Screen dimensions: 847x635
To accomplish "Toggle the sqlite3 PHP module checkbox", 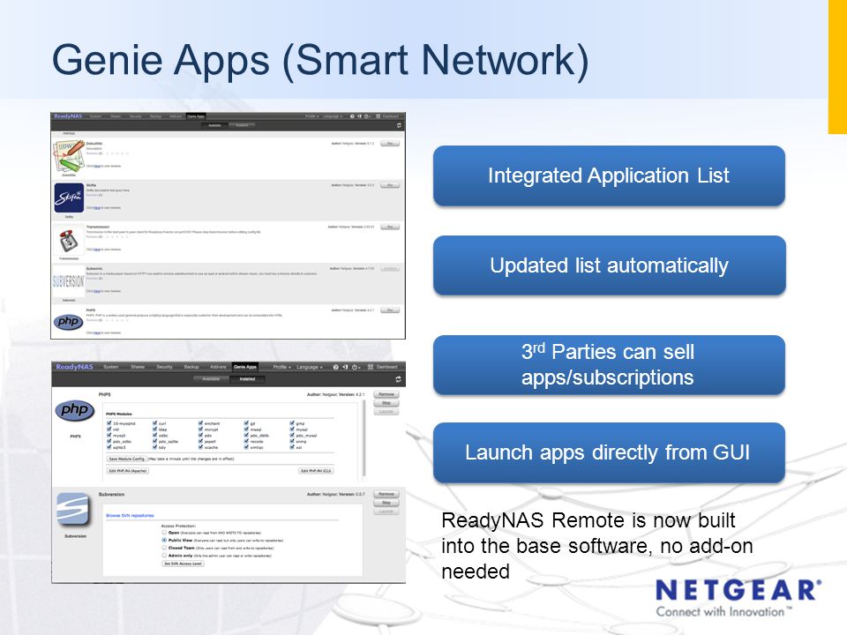I will coord(109,447).
